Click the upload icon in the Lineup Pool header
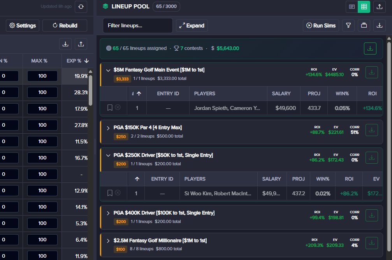Image resolution: width=392 pixels, height=260 pixels. 380,7
